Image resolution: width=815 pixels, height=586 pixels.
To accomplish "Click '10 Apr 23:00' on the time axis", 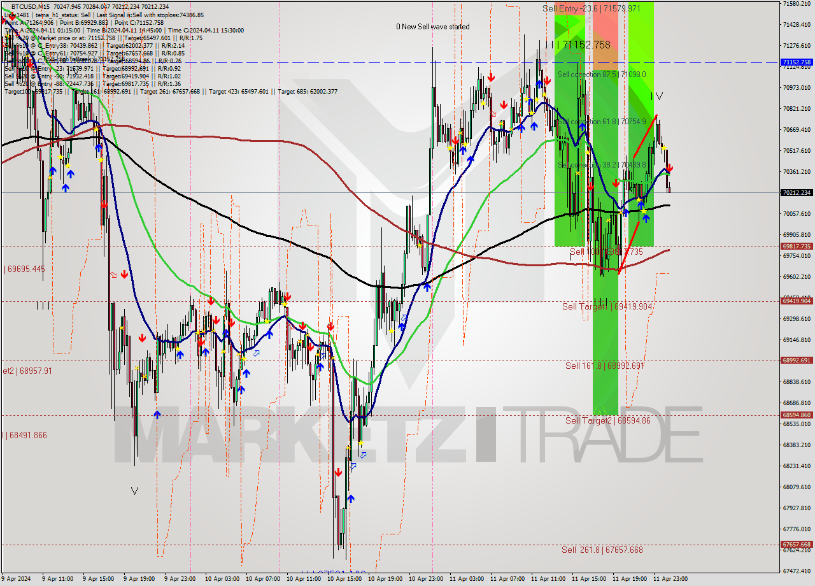I will 427,580.
